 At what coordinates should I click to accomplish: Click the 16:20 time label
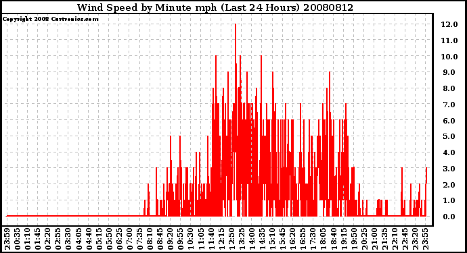(292, 240)
